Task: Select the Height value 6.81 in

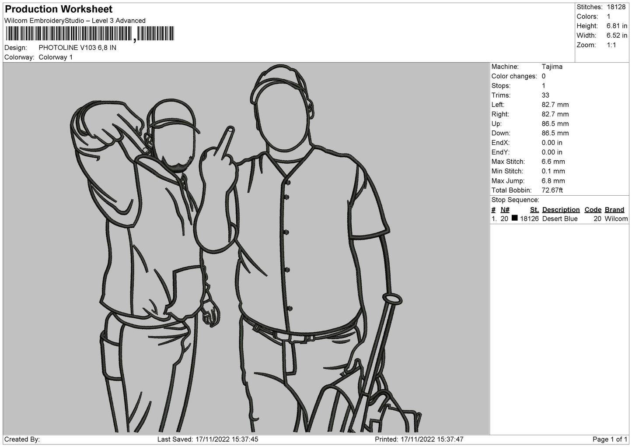Action: pyautogui.click(x=617, y=26)
